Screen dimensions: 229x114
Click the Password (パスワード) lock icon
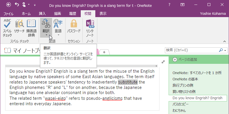click(74, 28)
